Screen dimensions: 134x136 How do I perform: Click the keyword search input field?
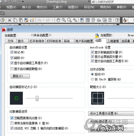(113, 2)
